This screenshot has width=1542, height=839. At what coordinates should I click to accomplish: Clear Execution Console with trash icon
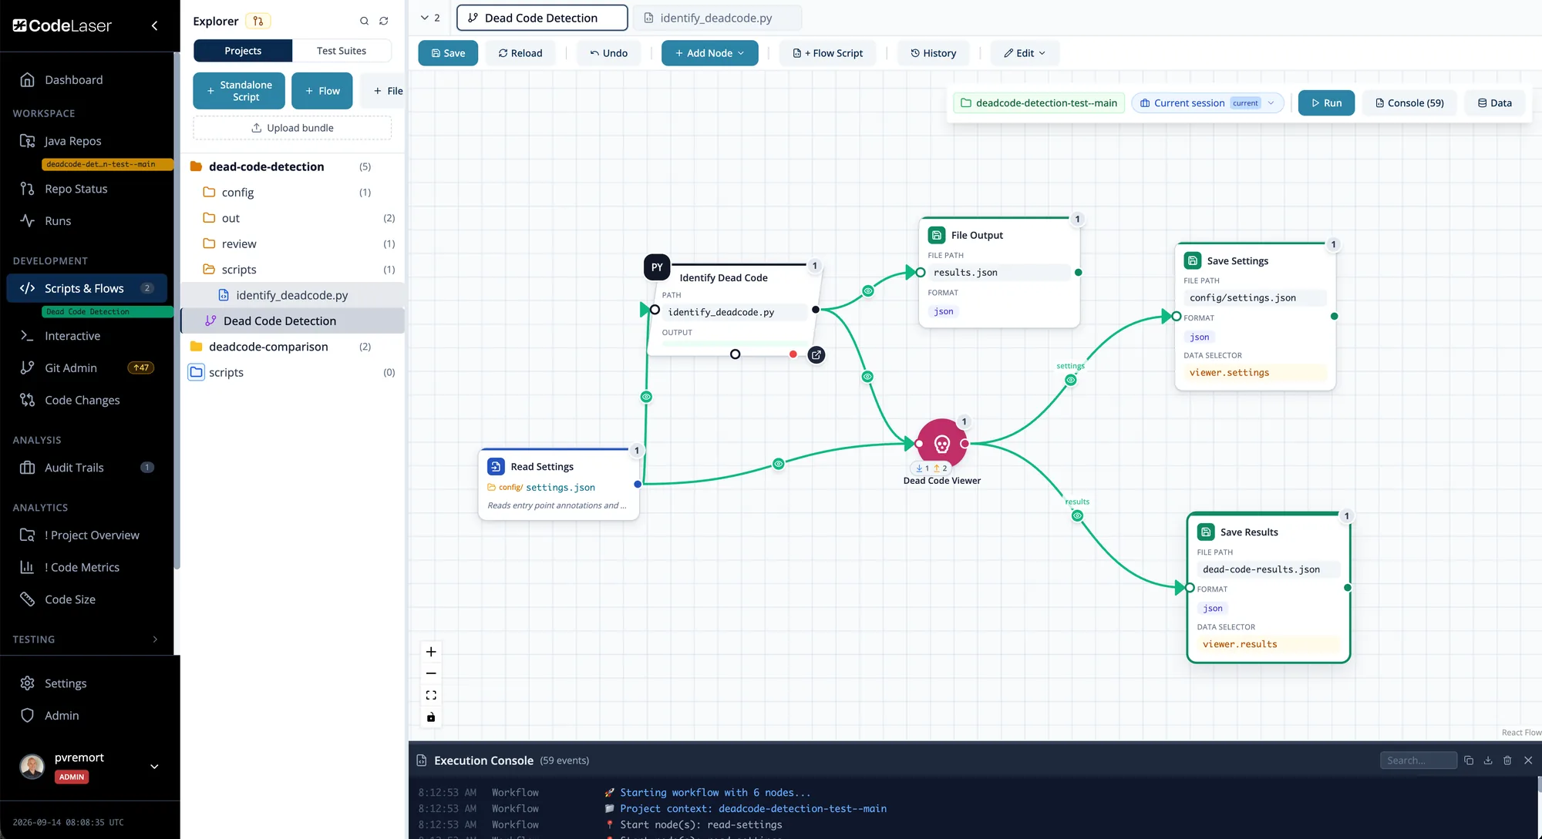click(1507, 760)
